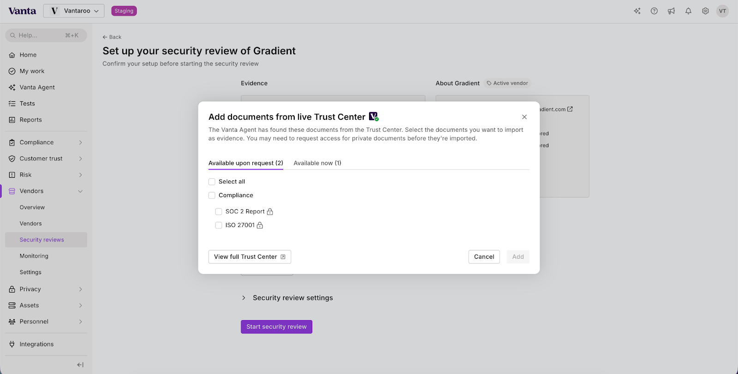Collapse the Vendors sidebar section
This screenshot has height=374, width=738.
[80, 191]
